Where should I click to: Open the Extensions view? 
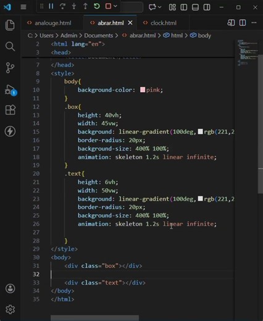click(10, 110)
